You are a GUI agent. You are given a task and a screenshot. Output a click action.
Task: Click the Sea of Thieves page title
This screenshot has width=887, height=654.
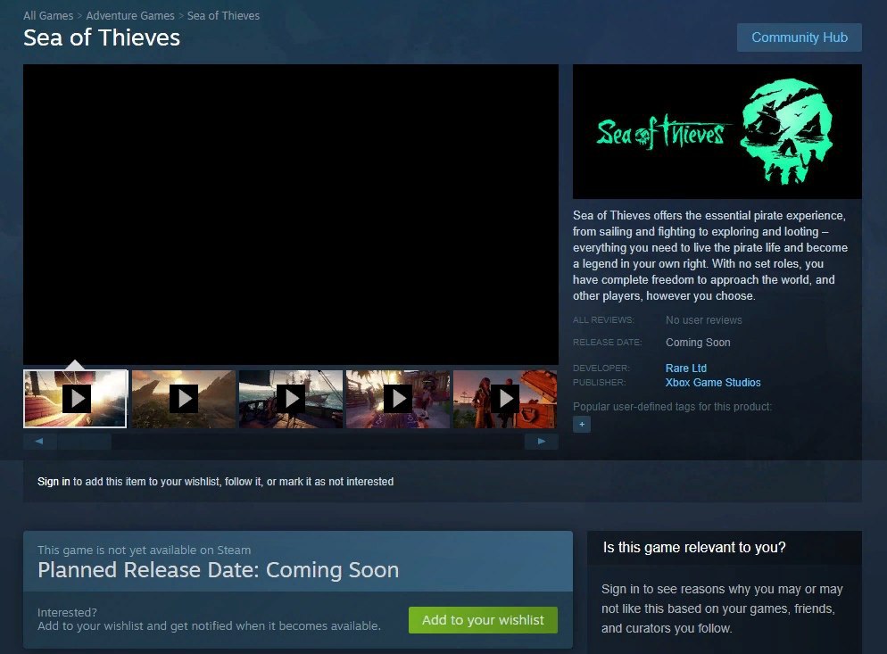pyautogui.click(x=102, y=37)
